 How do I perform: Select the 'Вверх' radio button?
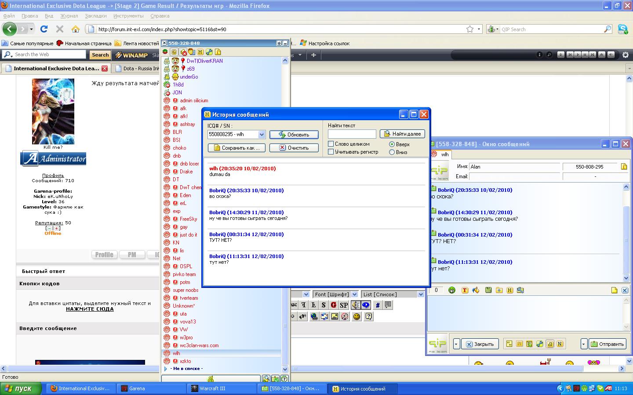click(x=392, y=144)
